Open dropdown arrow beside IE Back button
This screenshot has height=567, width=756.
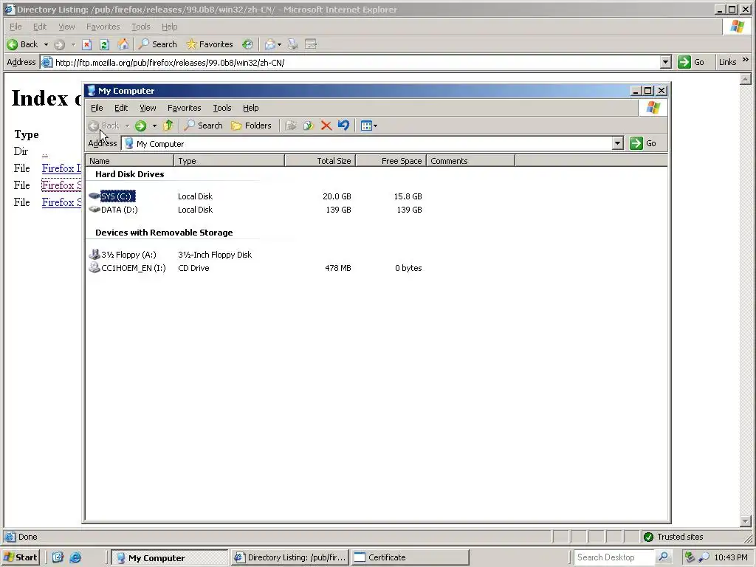pos(46,45)
